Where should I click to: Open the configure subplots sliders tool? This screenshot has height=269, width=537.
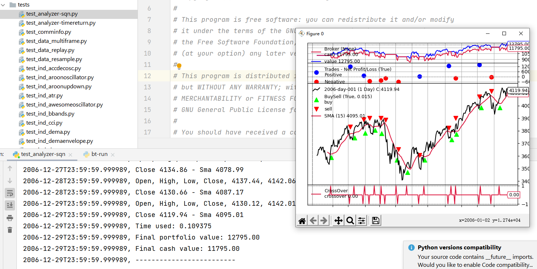click(362, 221)
